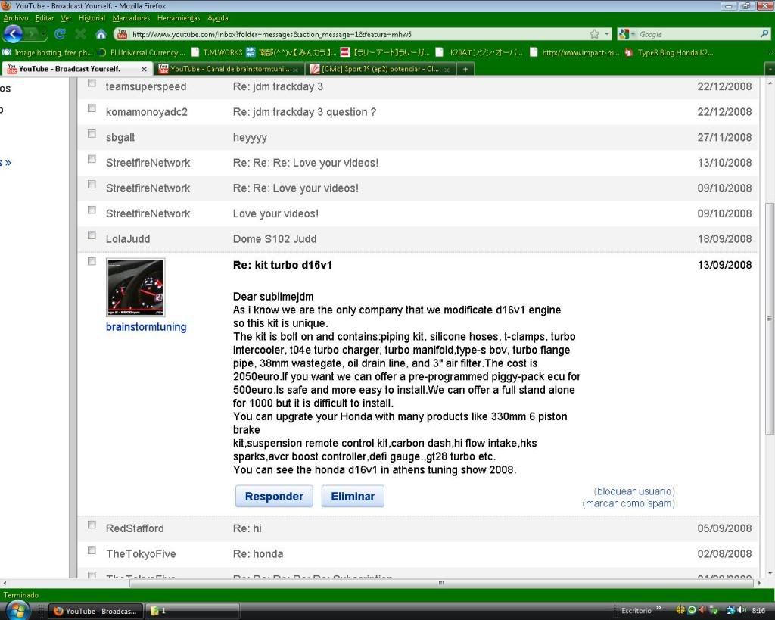Click the Firefox YouTube taskbar button
The width and height of the screenshot is (775, 620).
click(96, 611)
